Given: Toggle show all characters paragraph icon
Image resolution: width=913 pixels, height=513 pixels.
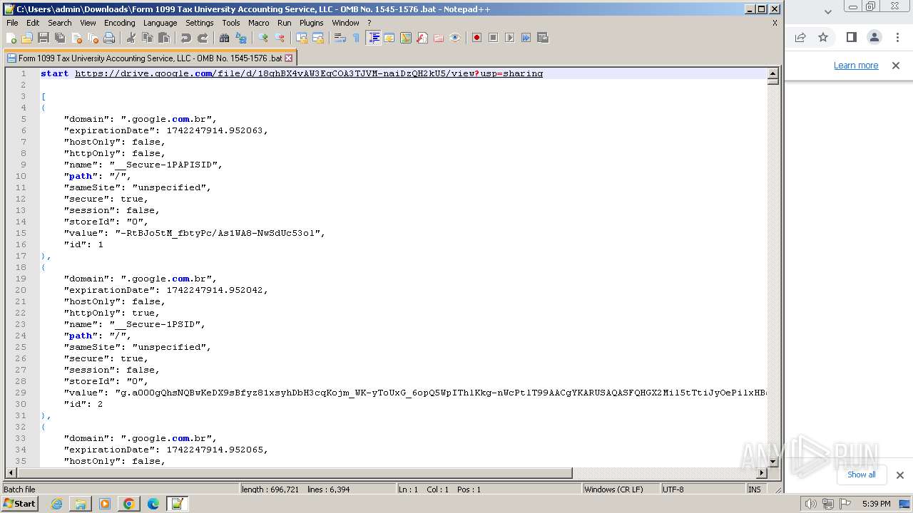Looking at the screenshot, I should click(357, 38).
